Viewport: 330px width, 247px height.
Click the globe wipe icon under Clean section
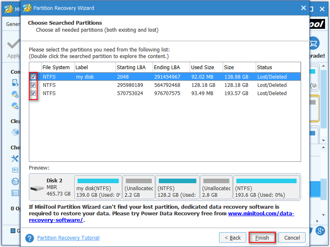click(15, 132)
